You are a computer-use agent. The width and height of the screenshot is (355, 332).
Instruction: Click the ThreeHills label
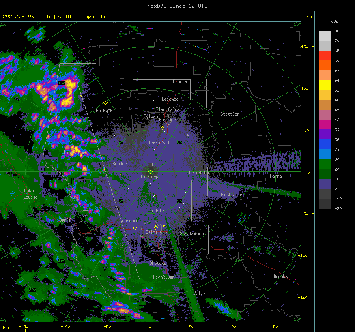click(x=198, y=173)
